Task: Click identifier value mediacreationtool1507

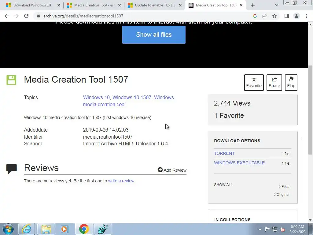Action: point(108,137)
